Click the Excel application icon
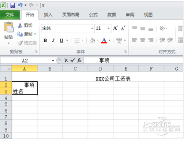186x141 pixels. pos(3,5)
